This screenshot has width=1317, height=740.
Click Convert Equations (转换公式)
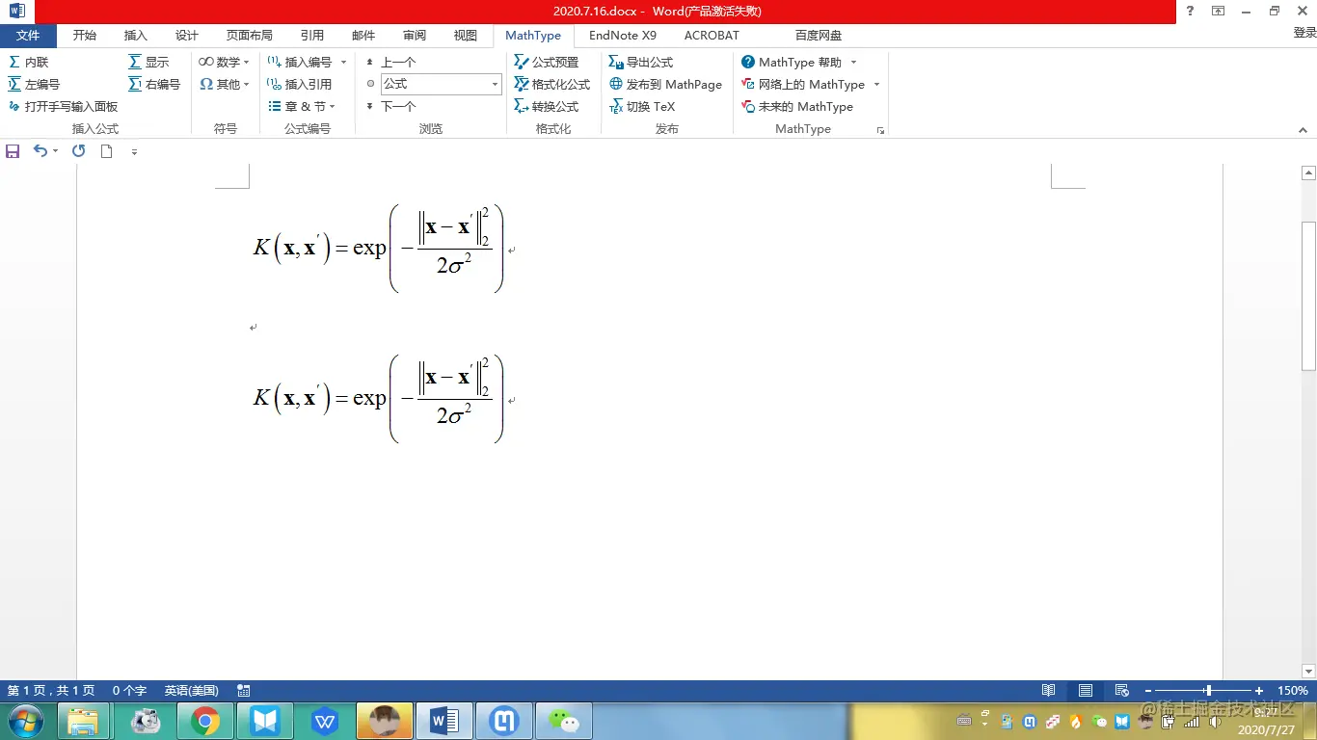(547, 107)
